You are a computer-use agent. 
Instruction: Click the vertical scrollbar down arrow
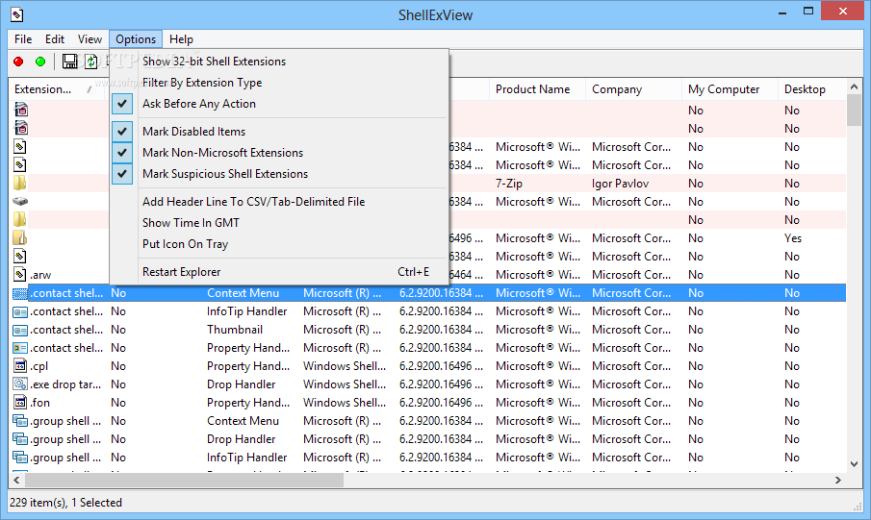[x=855, y=464]
